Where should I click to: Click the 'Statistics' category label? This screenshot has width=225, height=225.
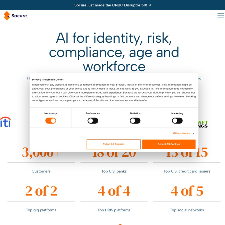tap(135, 113)
